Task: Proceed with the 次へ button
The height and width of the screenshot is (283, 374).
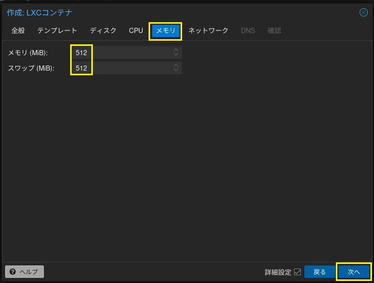Action: pos(353,272)
